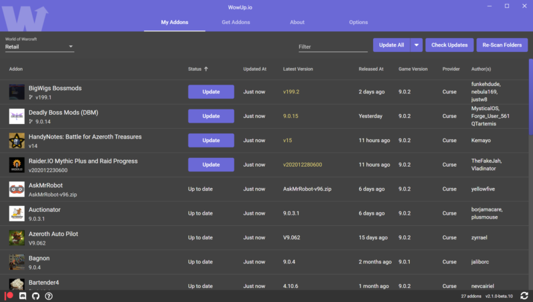The width and height of the screenshot is (533, 302).
Task: Select the BigWigs Bossmods addon name
Action: pyautogui.click(x=55, y=88)
